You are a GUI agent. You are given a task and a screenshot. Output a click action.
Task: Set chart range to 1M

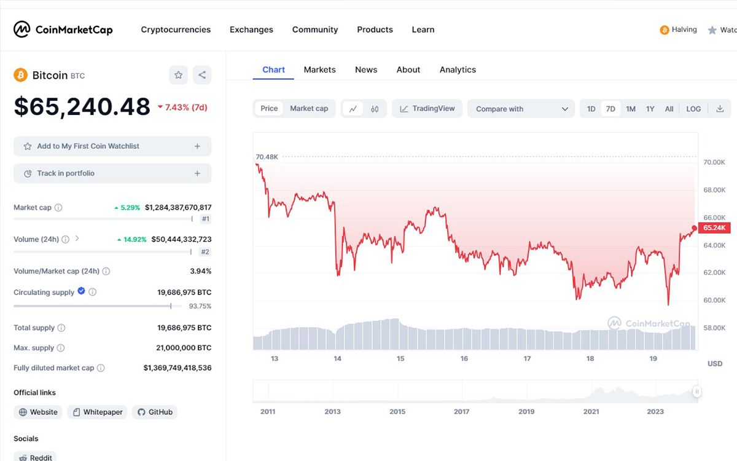(631, 109)
